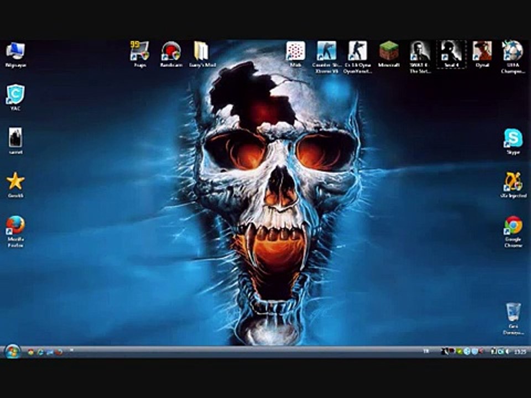
Task: Click the muted red speaker tray icon
Action: [x=481, y=352]
